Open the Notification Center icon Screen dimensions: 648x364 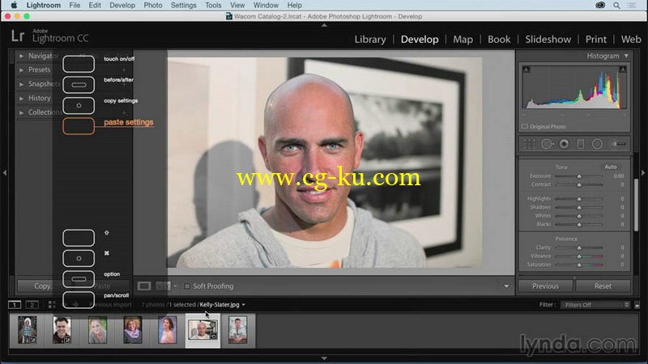point(633,6)
